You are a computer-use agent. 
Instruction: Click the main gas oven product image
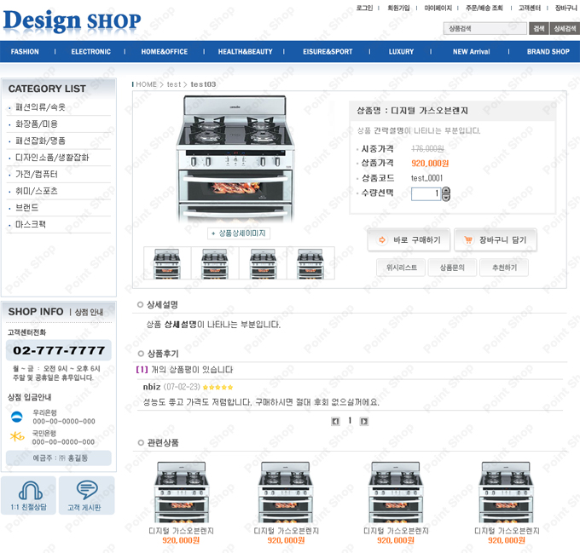coord(235,158)
